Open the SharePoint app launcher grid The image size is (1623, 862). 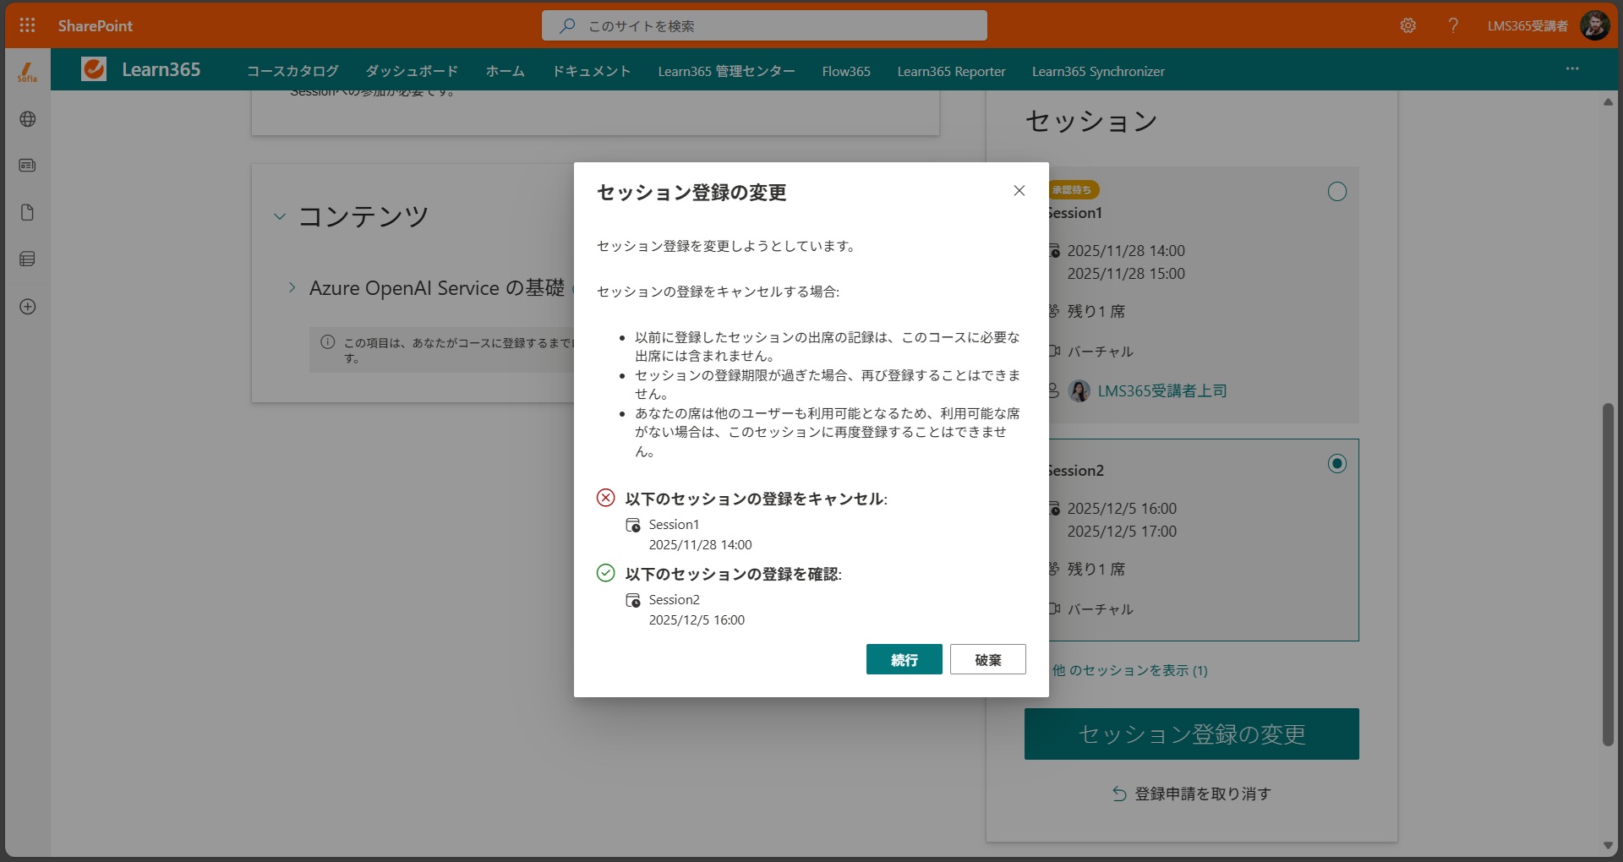(27, 25)
